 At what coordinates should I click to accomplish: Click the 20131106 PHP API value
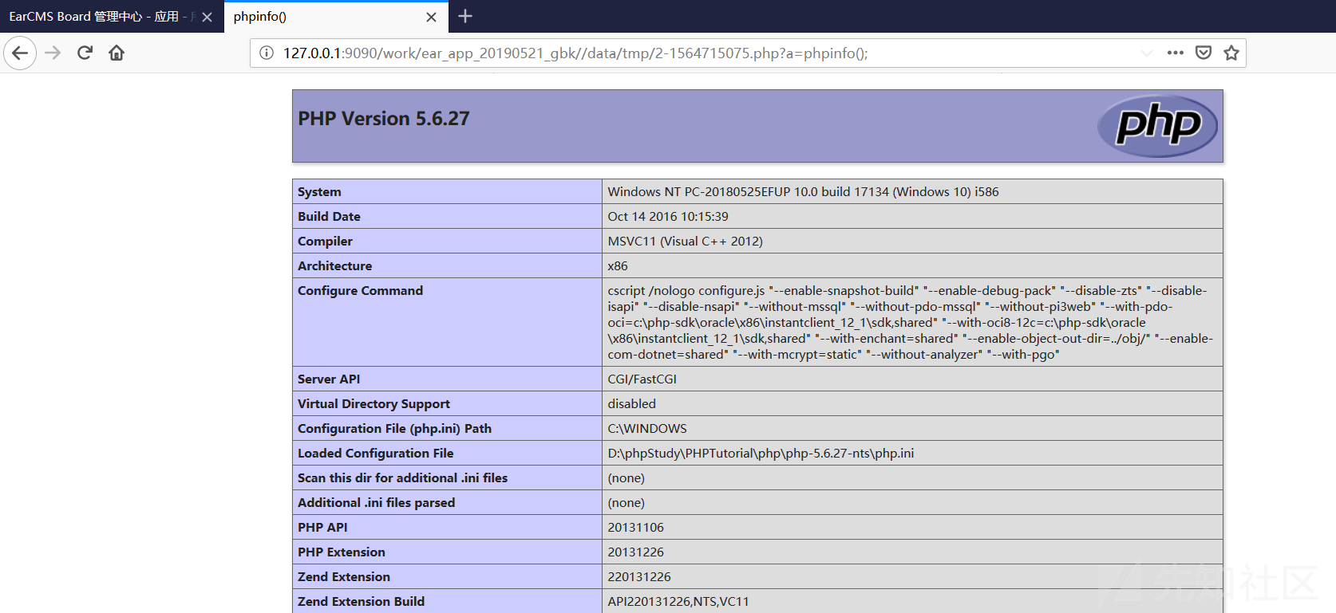[635, 528]
